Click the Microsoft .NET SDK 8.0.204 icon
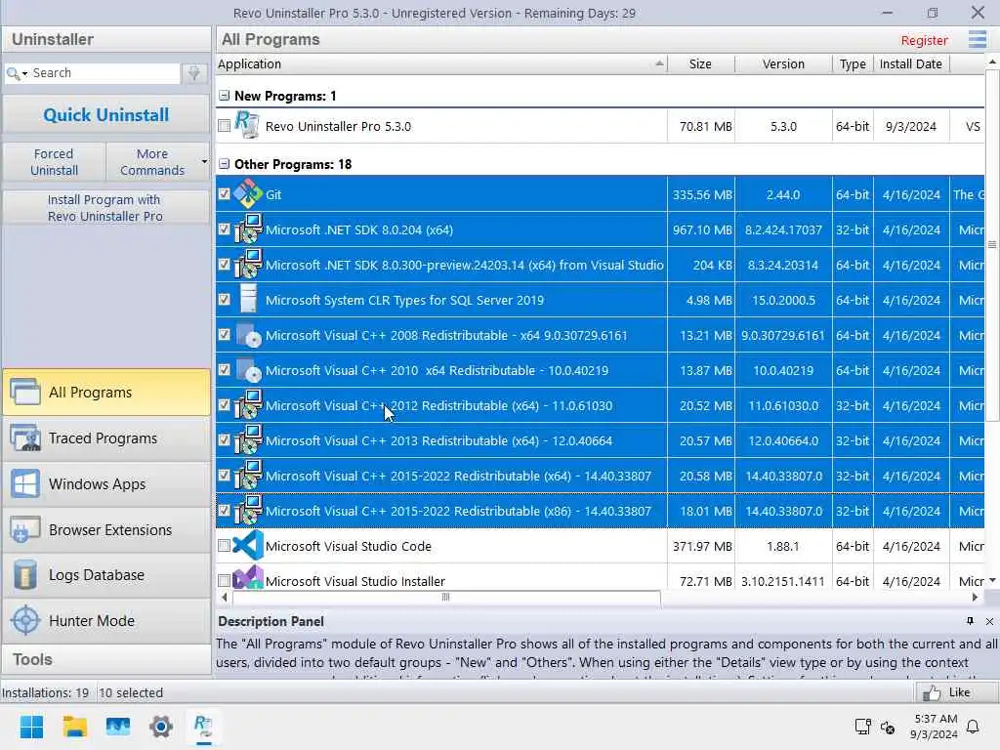 tap(247, 229)
